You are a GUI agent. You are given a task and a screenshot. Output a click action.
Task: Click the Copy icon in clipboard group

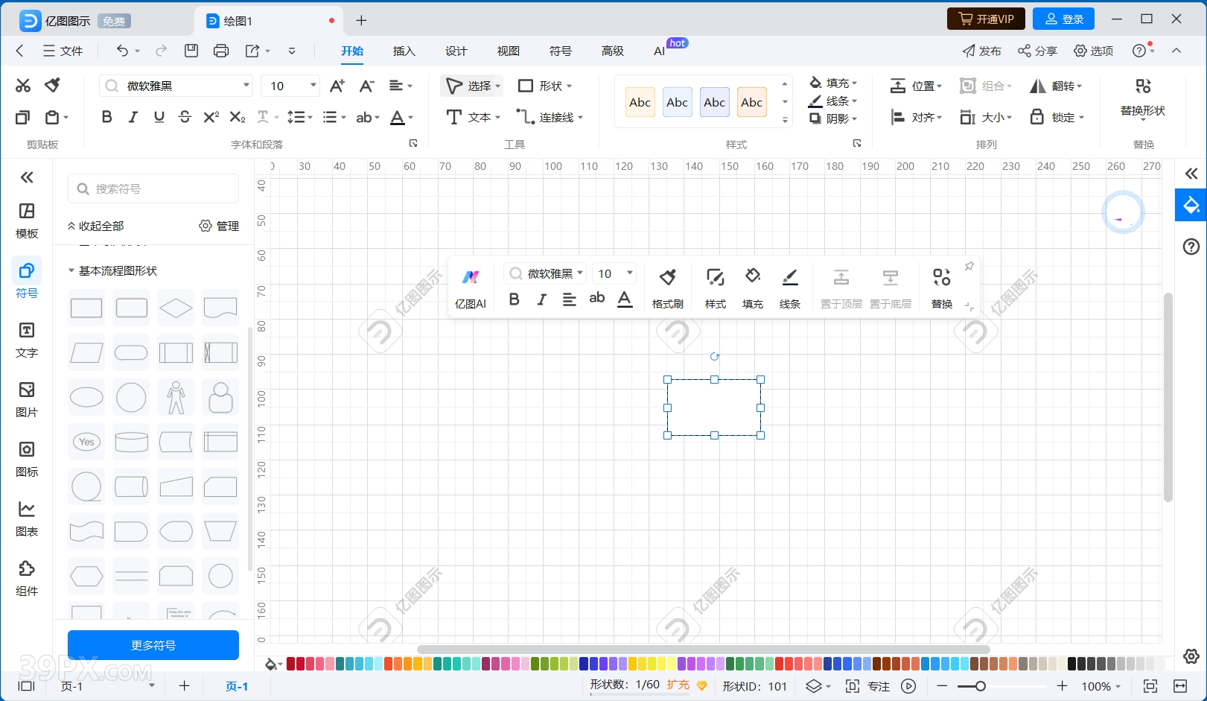[23, 117]
